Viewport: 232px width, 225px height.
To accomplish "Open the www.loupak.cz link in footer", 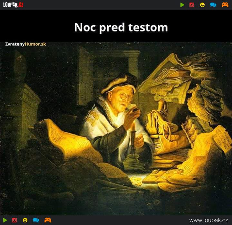I will (208, 220).
